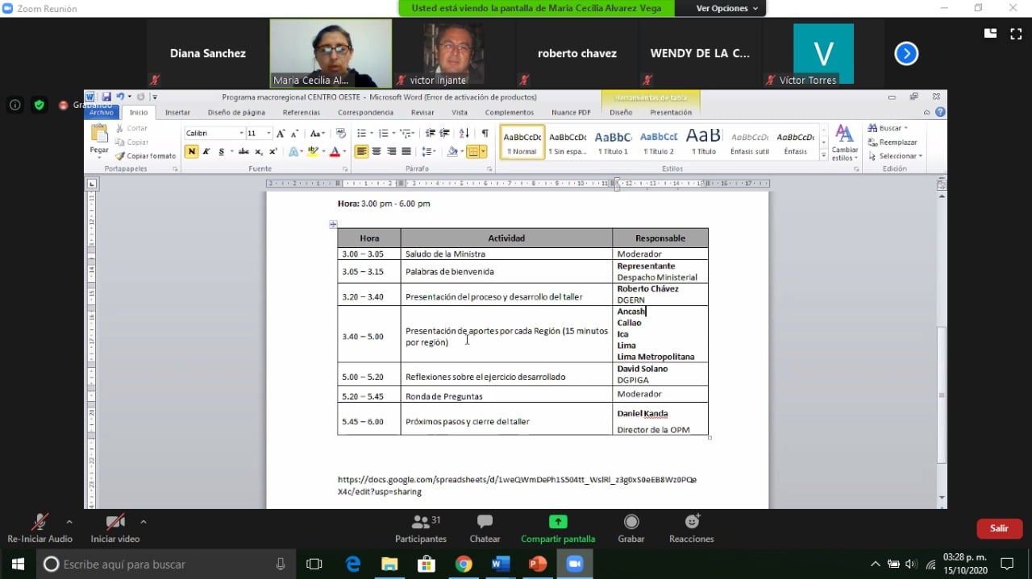Open the Participantes panel in Zoom
This screenshot has width=1032, height=579.
[420, 523]
